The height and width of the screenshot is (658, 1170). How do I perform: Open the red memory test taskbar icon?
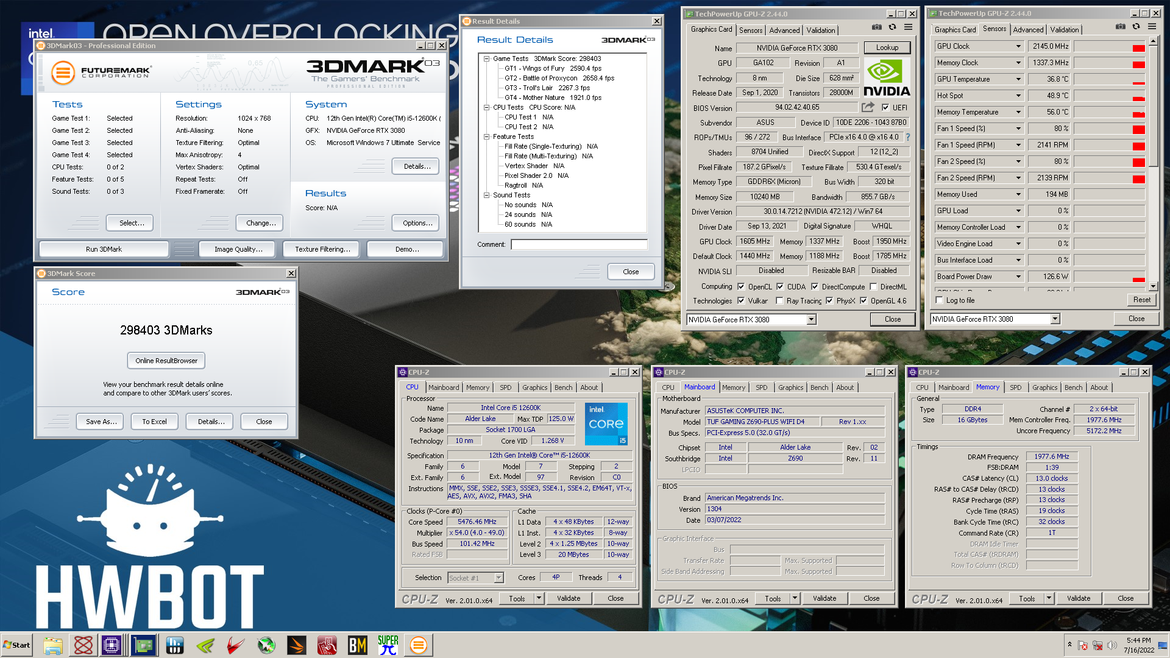pyautogui.click(x=327, y=645)
